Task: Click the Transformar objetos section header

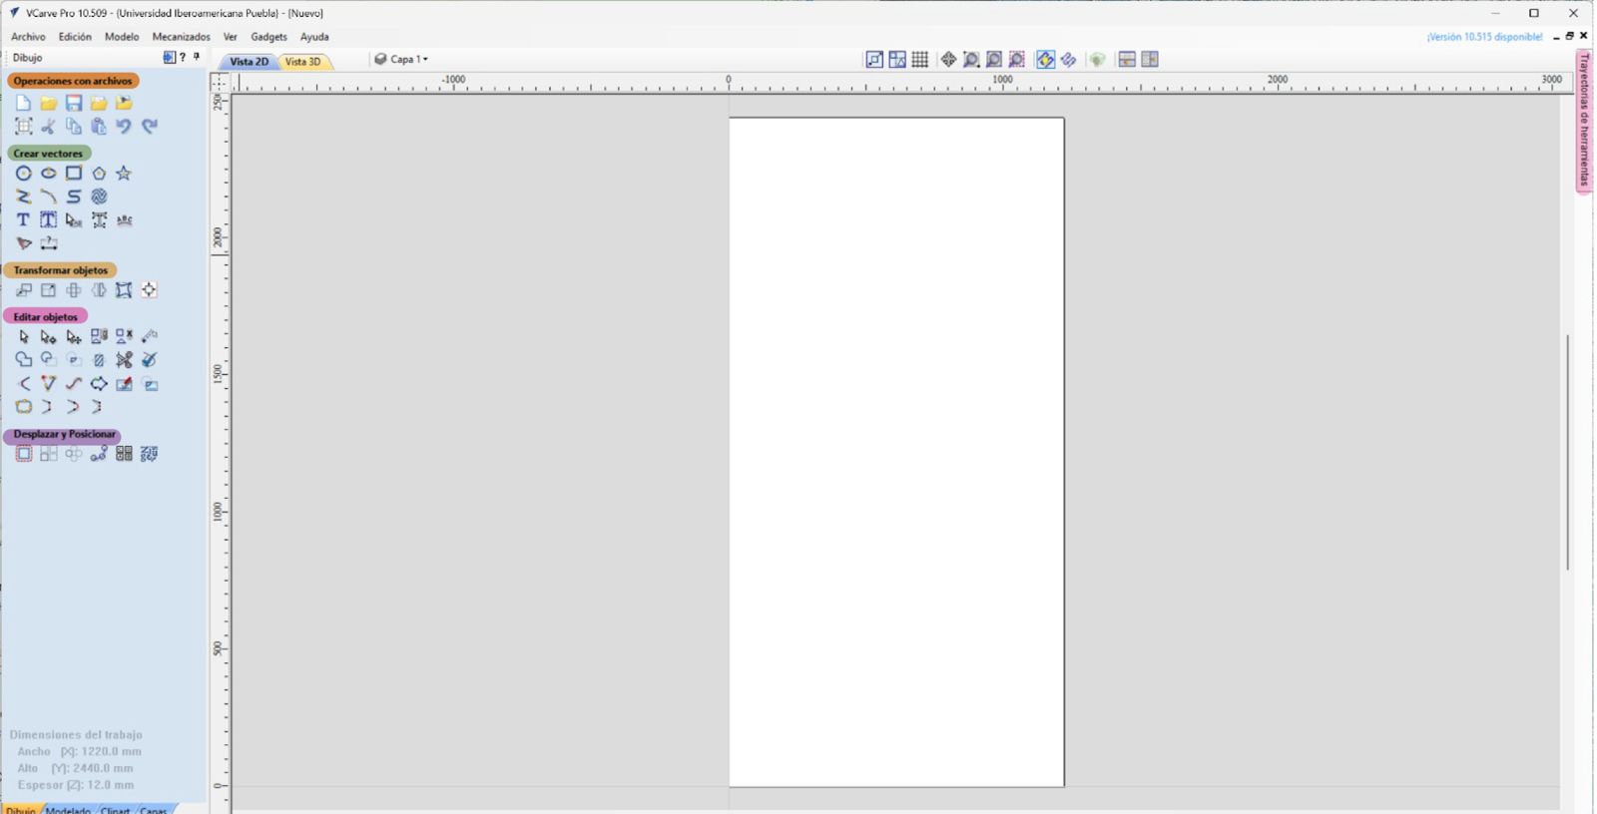Action: click(x=60, y=270)
